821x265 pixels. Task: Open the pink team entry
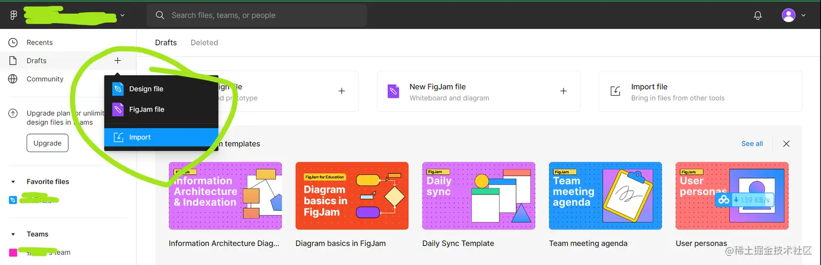[41, 253]
